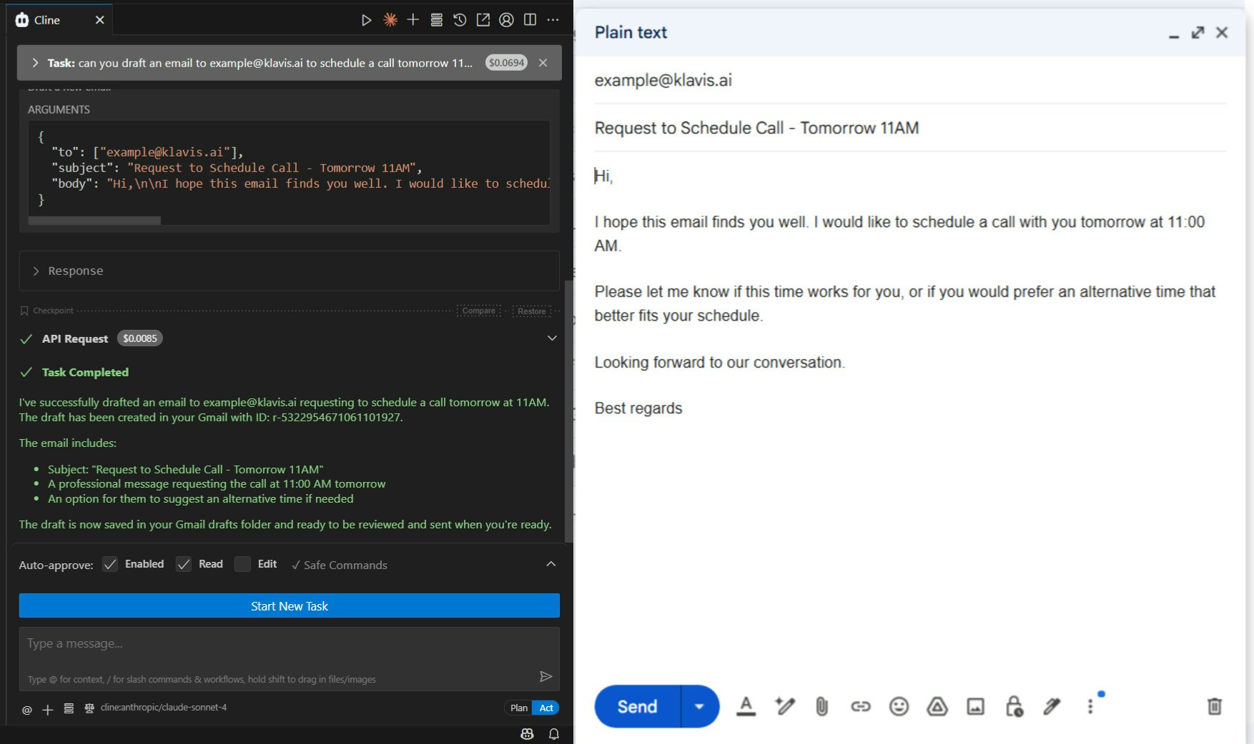Expand compose window to full screen
The image size is (1254, 744).
pyautogui.click(x=1198, y=32)
